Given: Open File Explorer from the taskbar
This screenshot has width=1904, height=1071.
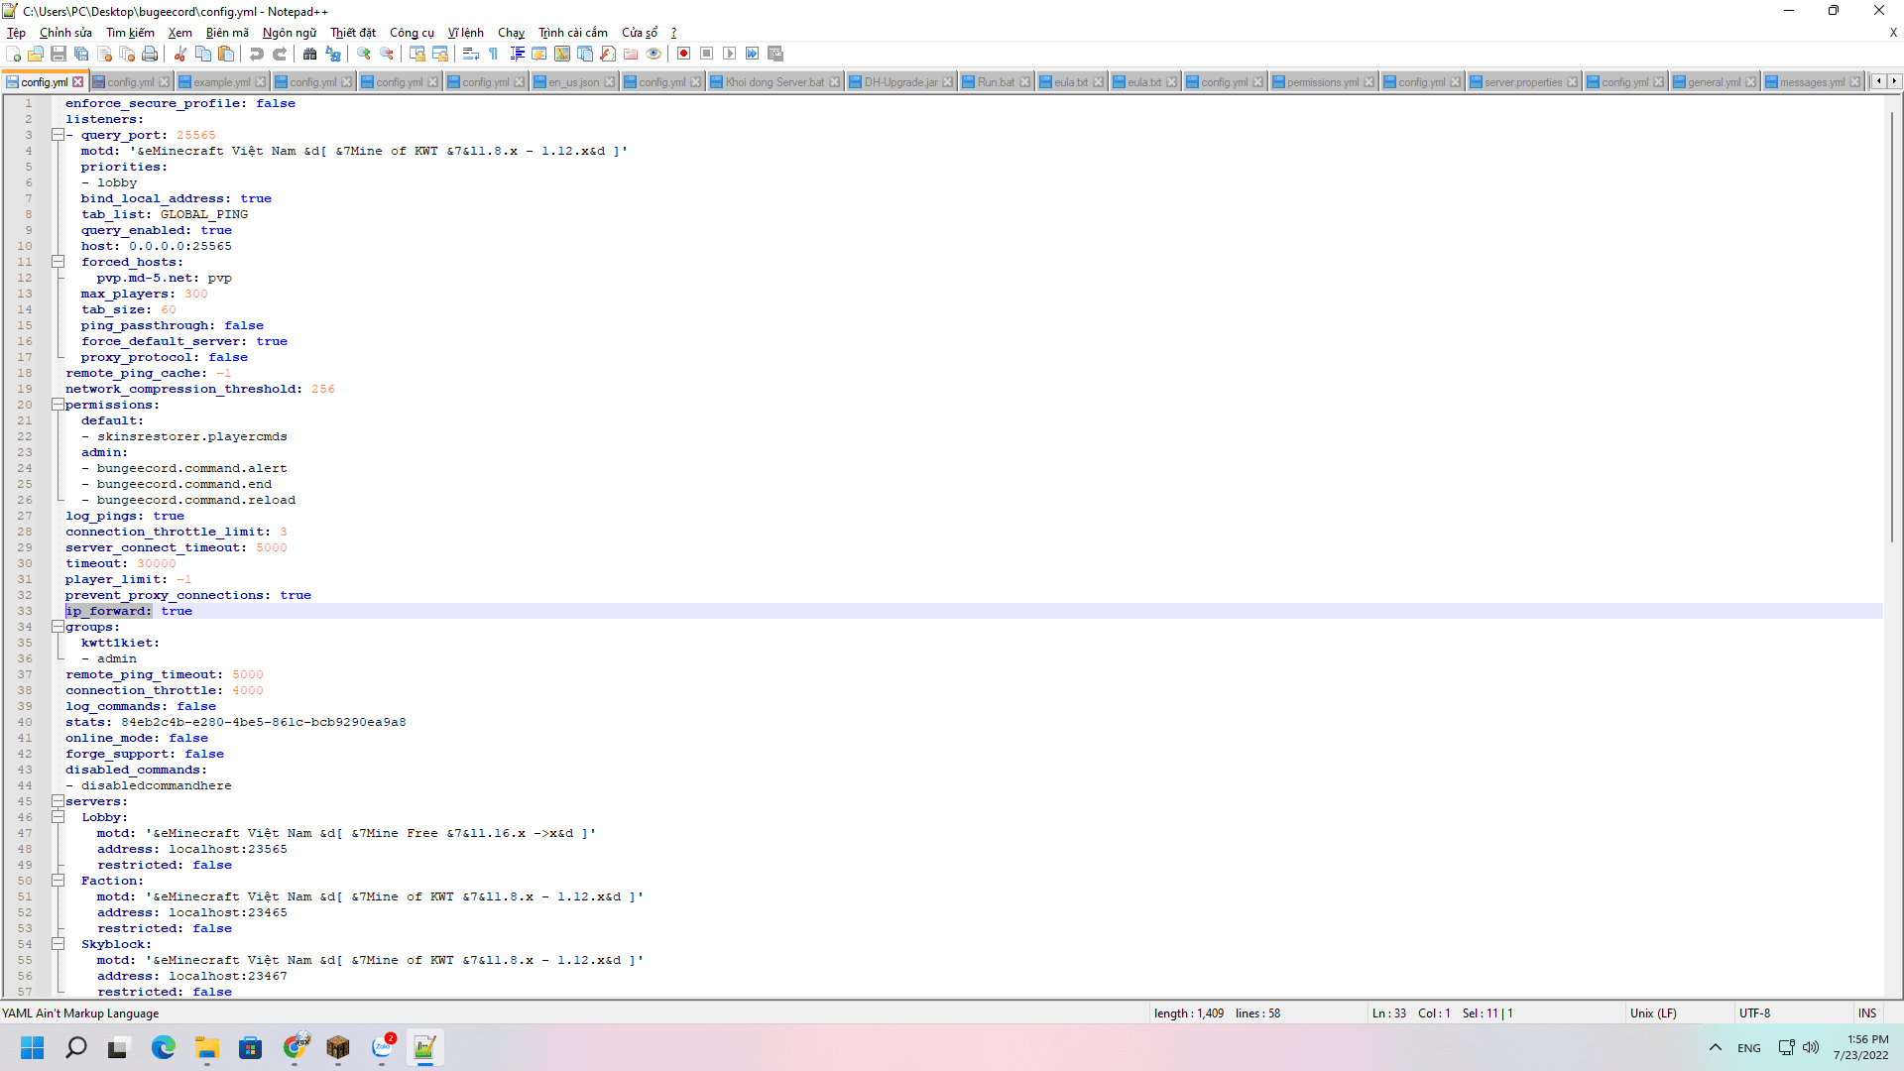Looking at the screenshot, I should (x=206, y=1047).
